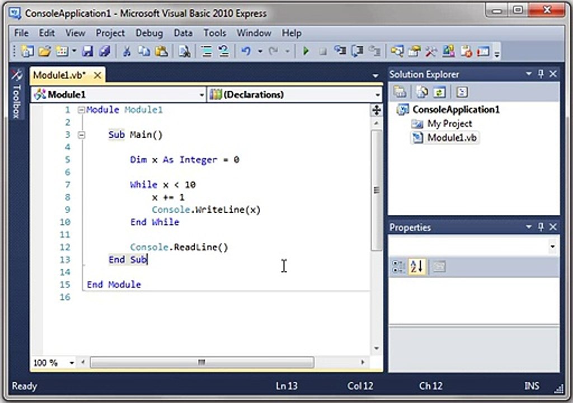Viewport: 573px width, 403px height.
Task: Open the active files list dropdown arrow
Action: 375,76
